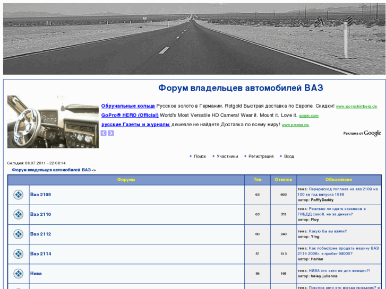Open topic Как побыстрее продать машину ВАЗ 2114
Screen dimensions: 386x289
click(338, 251)
